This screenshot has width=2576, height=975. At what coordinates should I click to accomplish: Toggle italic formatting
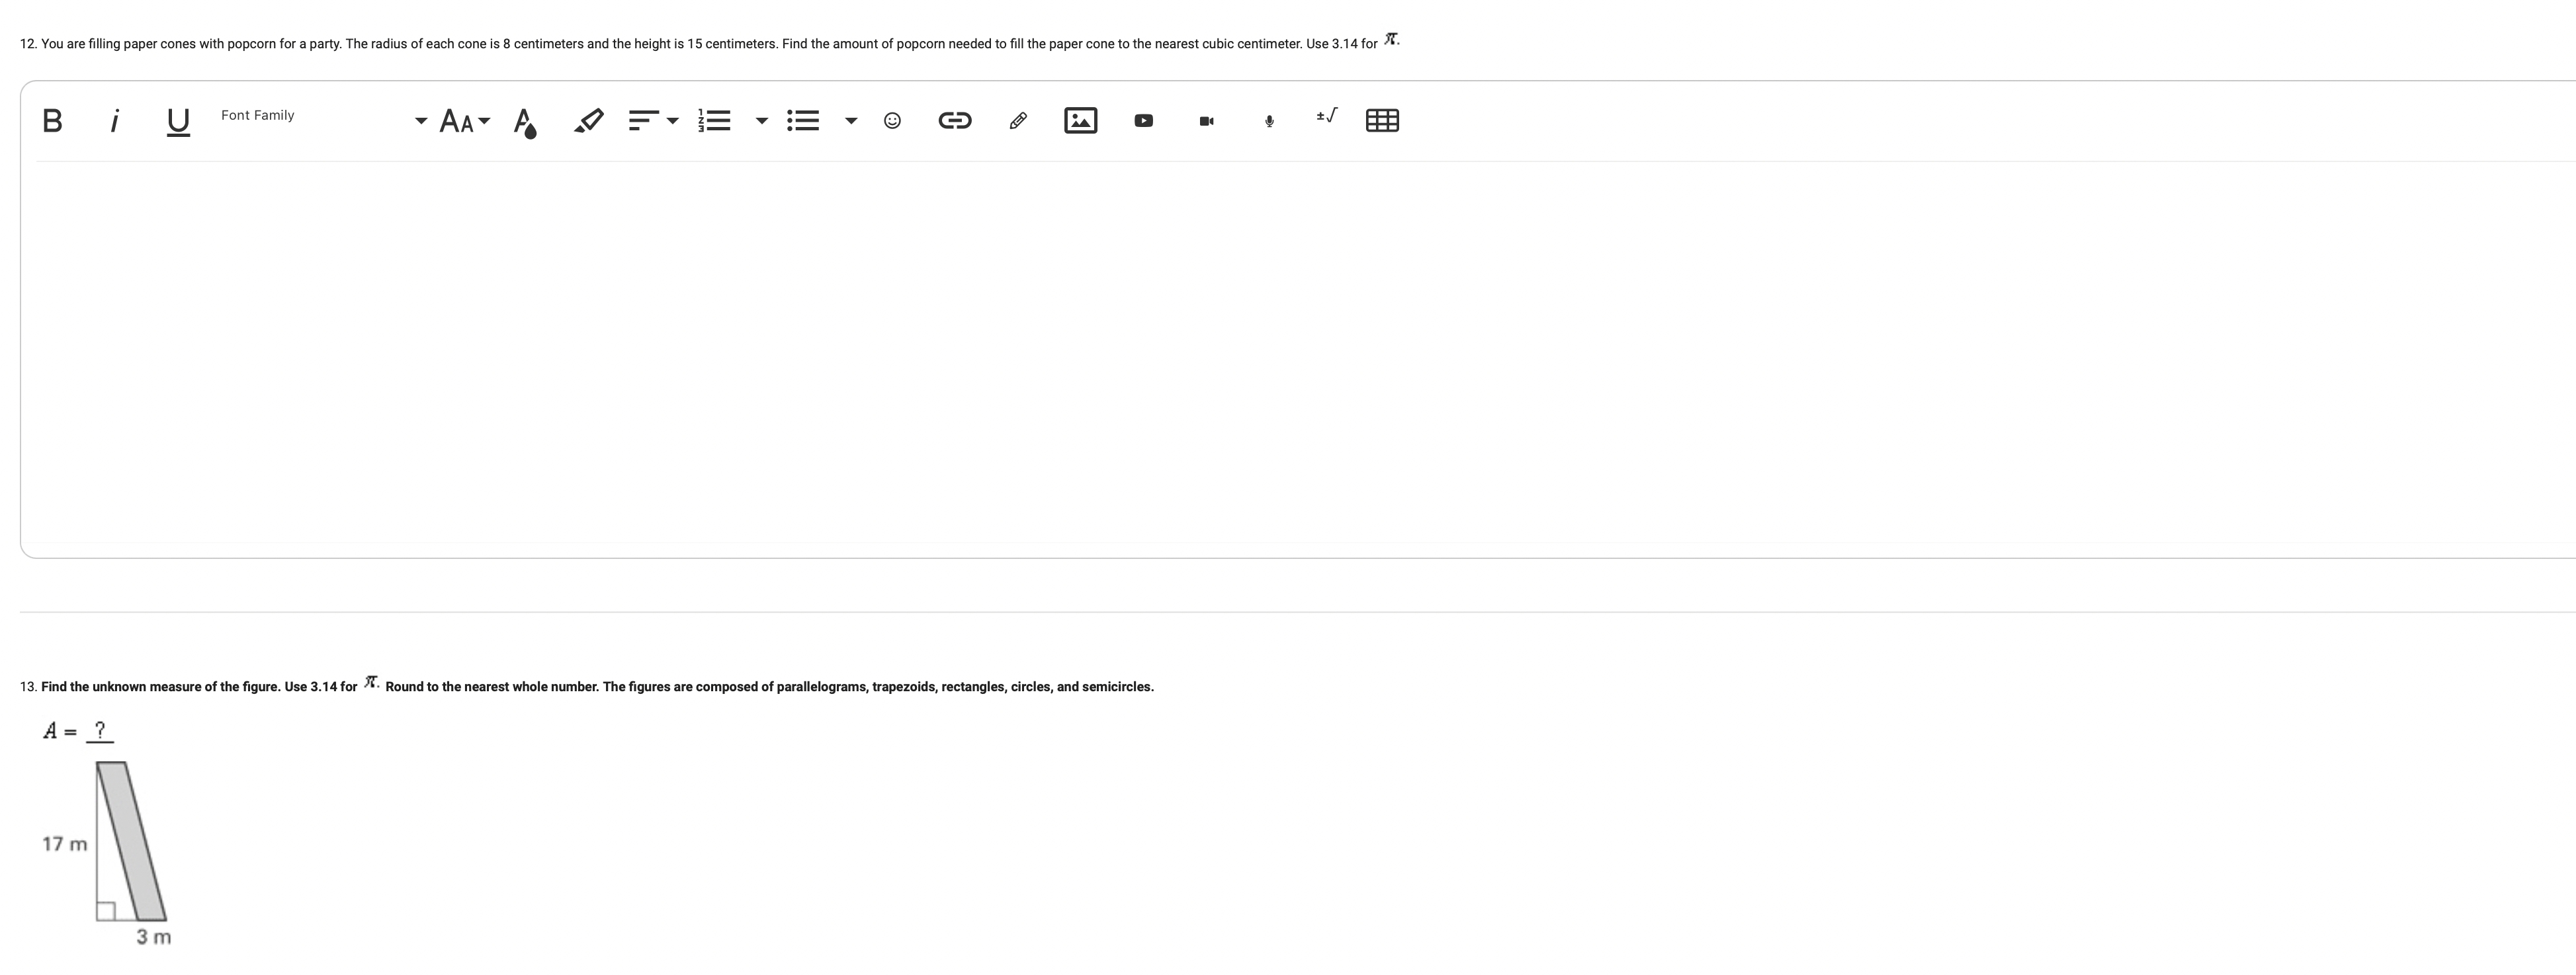pos(115,121)
